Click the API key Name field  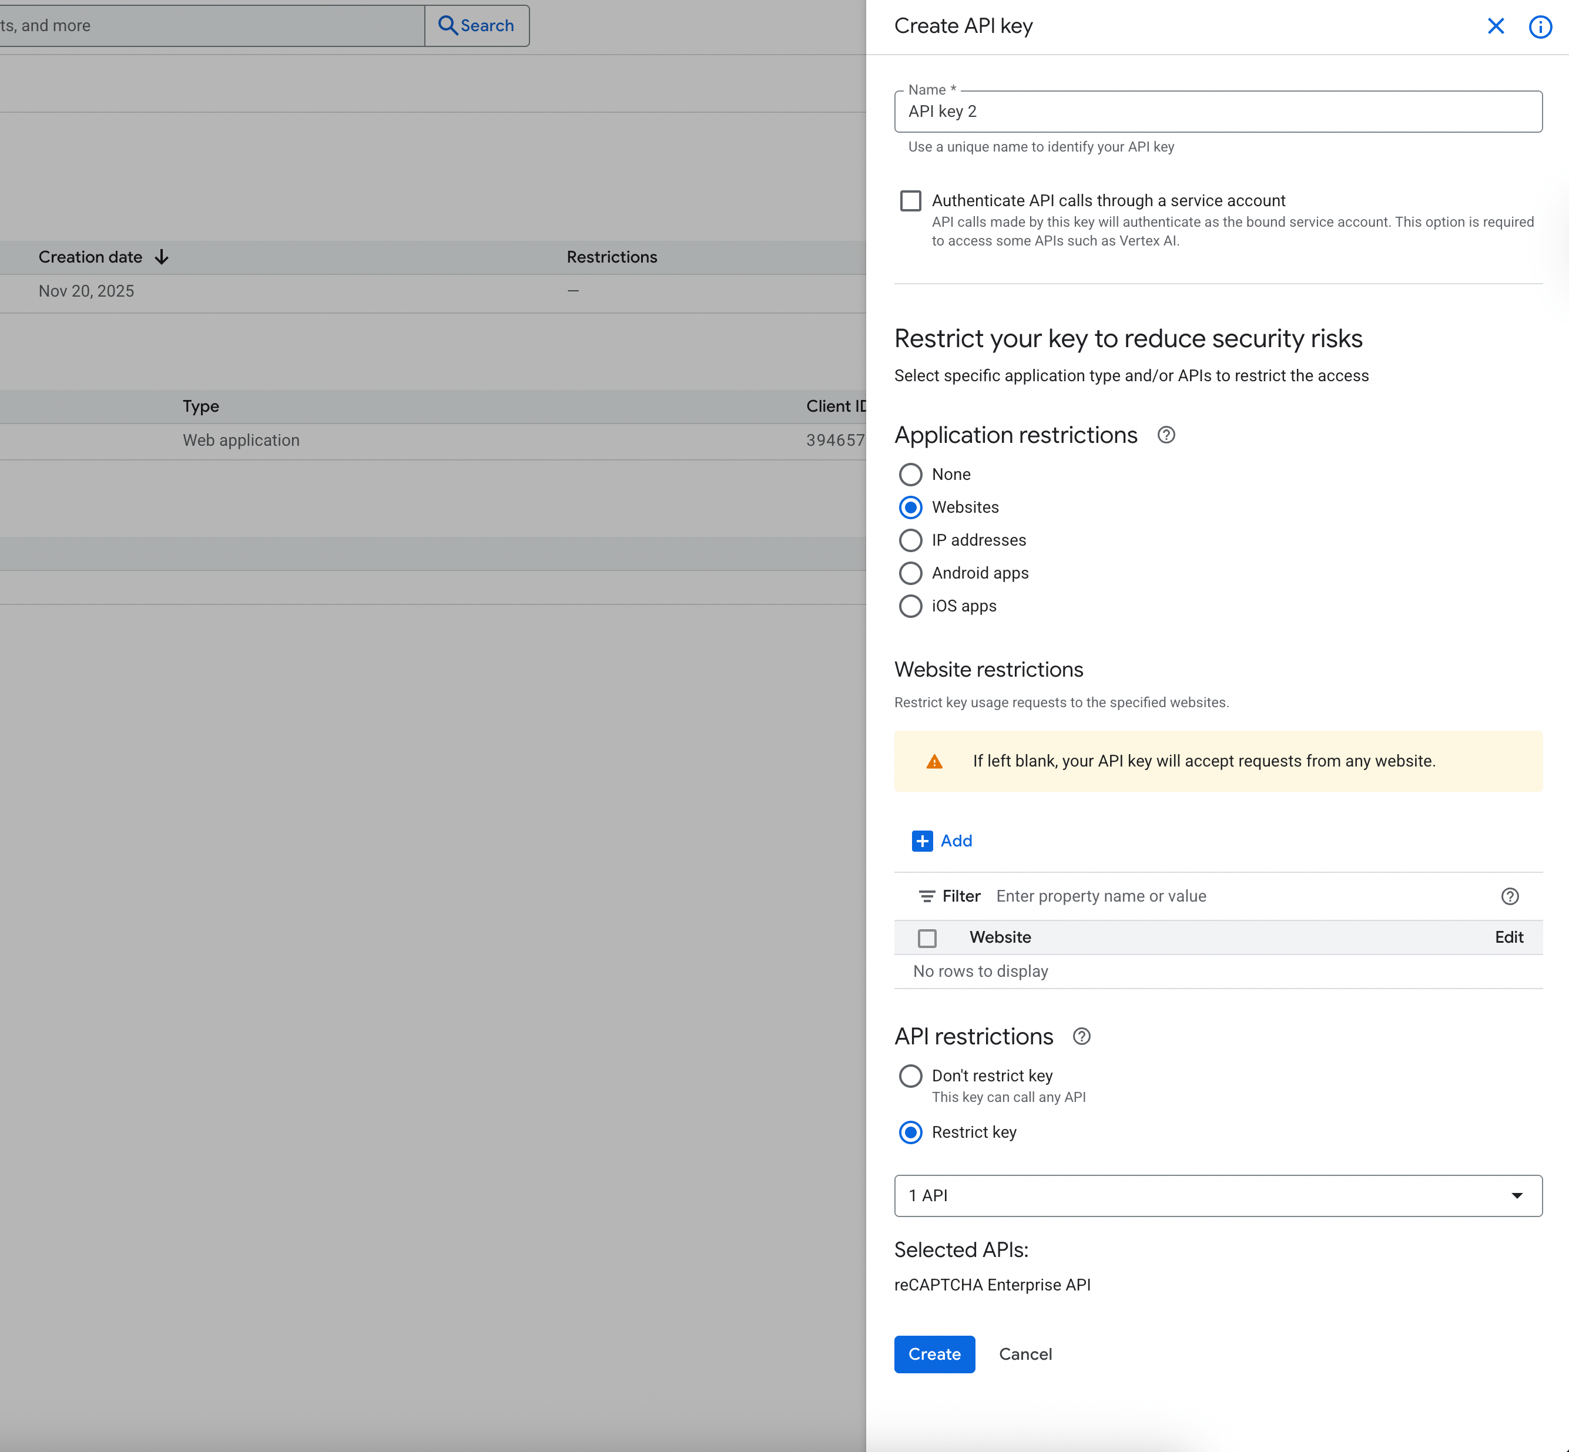pos(1217,112)
